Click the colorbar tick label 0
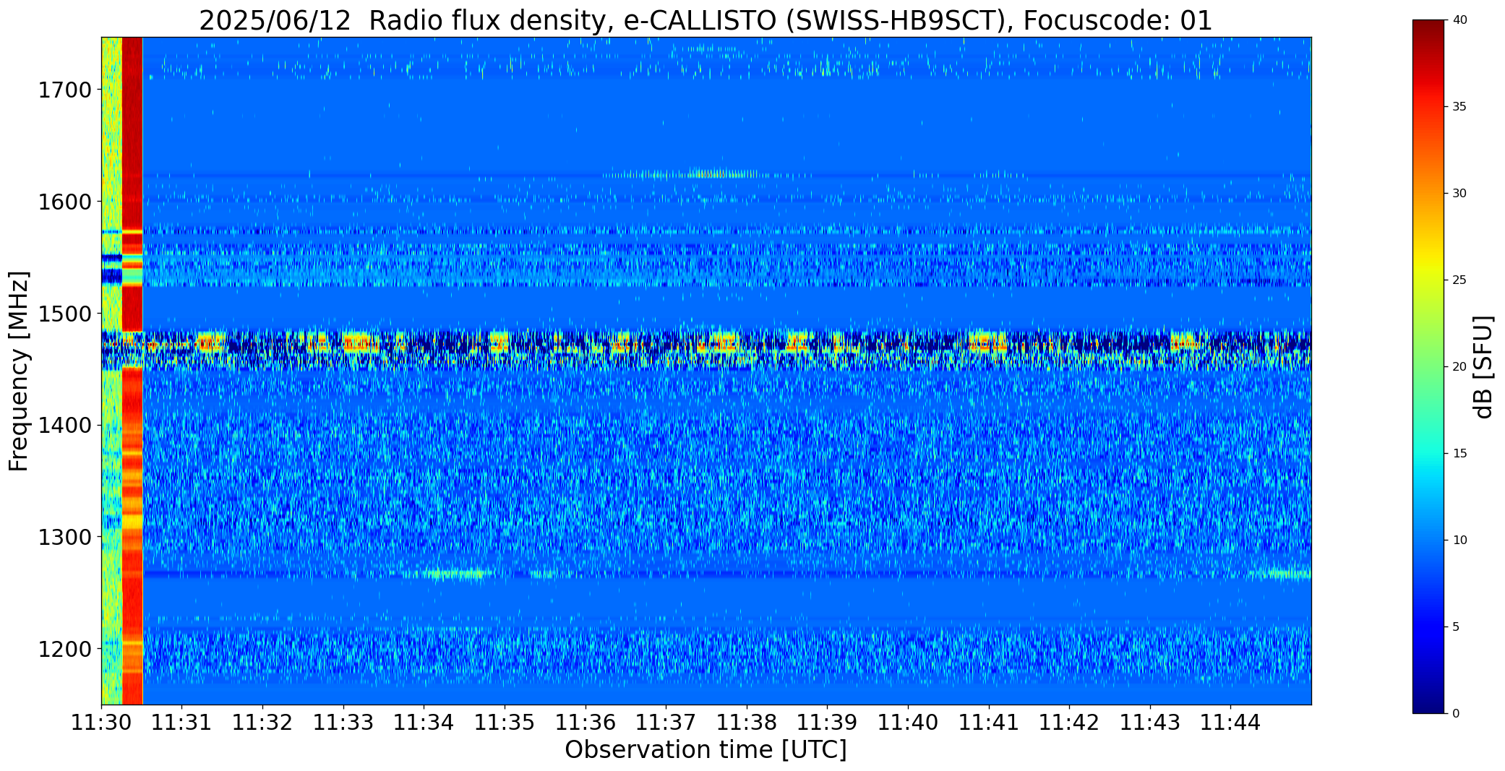This screenshot has width=1505, height=771. (x=1456, y=714)
